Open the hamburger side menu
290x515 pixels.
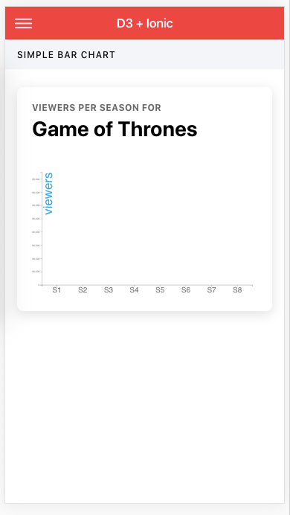click(23, 23)
